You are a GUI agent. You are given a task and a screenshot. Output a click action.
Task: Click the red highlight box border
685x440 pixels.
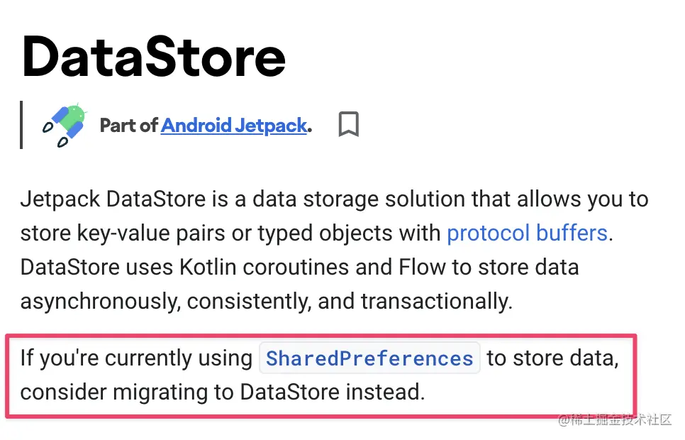tap(321, 336)
